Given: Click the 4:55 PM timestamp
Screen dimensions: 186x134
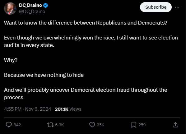Looking at the screenshot, I should (x=13, y=109).
